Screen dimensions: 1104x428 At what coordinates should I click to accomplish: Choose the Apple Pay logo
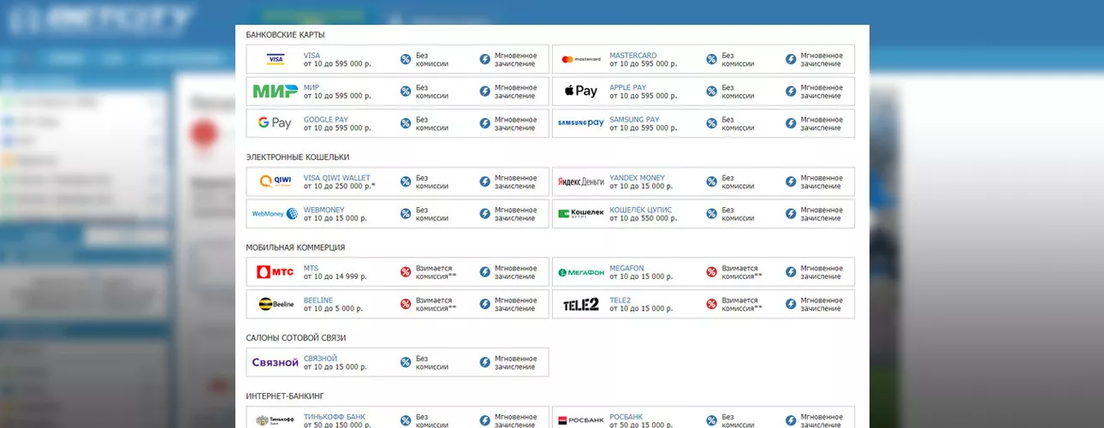(581, 91)
